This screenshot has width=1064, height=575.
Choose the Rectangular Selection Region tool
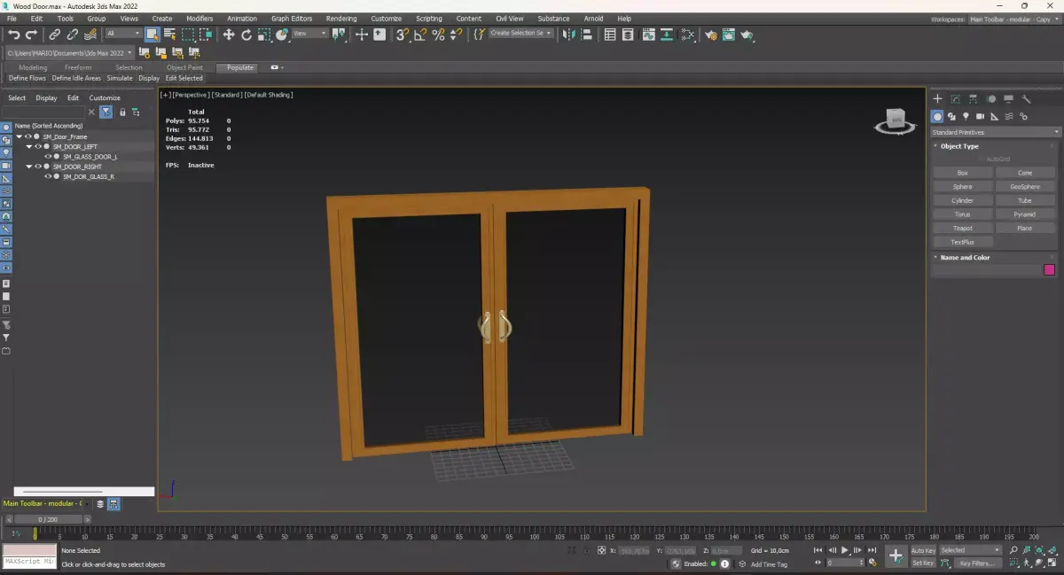pos(188,35)
